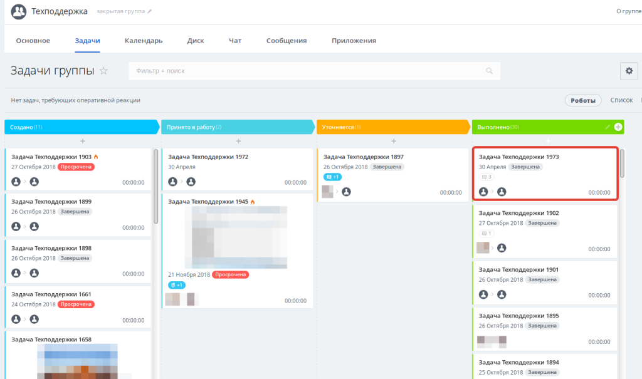Open the Диск tab

tap(196, 41)
